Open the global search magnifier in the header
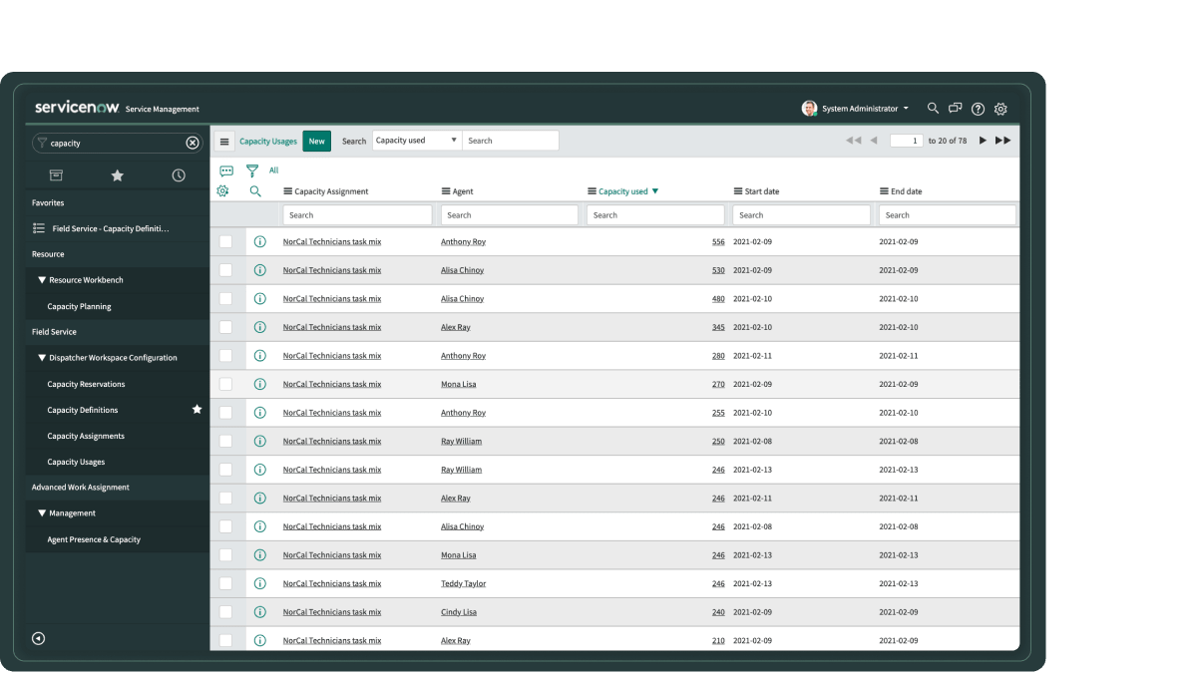 pos(933,109)
